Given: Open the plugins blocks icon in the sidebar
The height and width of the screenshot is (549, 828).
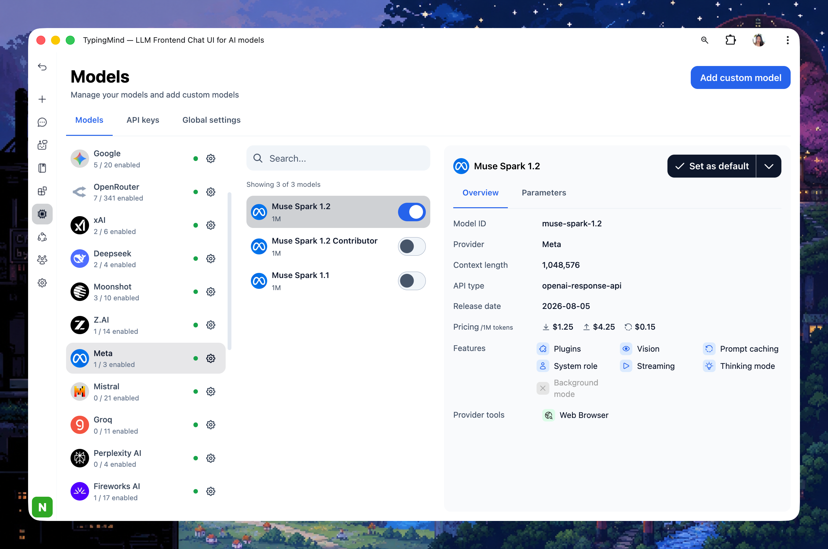Looking at the screenshot, I should pos(42,191).
